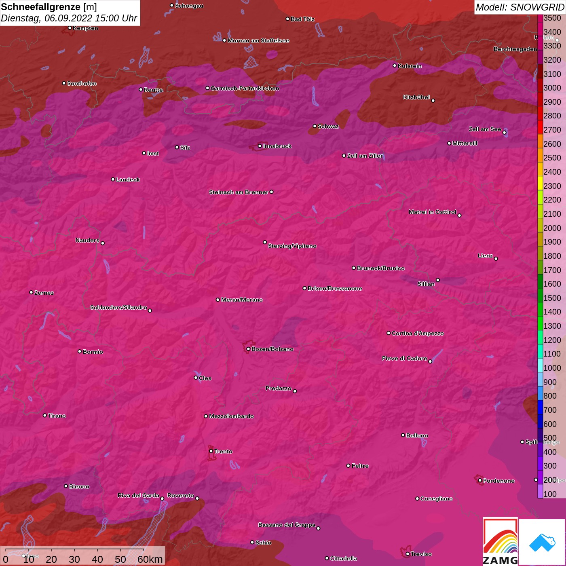Click the Cortina d'Ampezzo marker dot
The width and height of the screenshot is (566, 566).
[389, 333]
